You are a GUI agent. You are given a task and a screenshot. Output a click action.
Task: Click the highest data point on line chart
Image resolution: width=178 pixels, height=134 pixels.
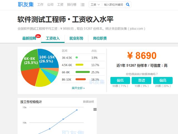[x=77, y=110]
